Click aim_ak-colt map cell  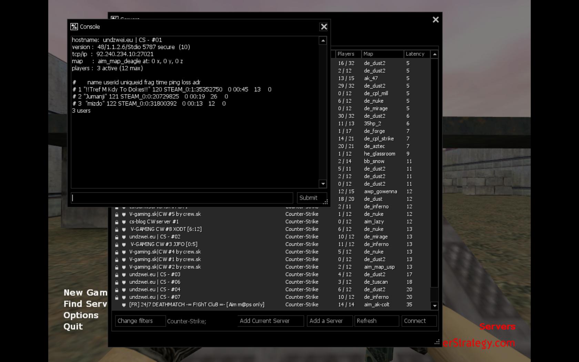[377, 305]
